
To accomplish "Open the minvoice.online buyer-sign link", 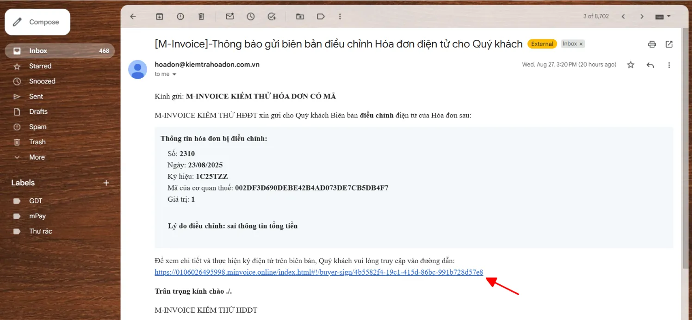I will [319, 272].
